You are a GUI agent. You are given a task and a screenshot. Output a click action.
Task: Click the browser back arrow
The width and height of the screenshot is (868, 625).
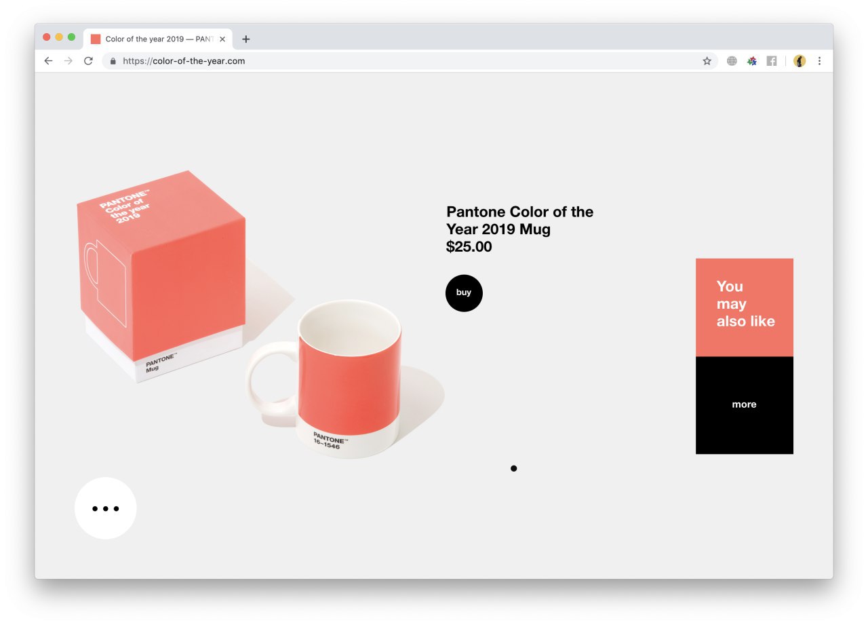[48, 61]
